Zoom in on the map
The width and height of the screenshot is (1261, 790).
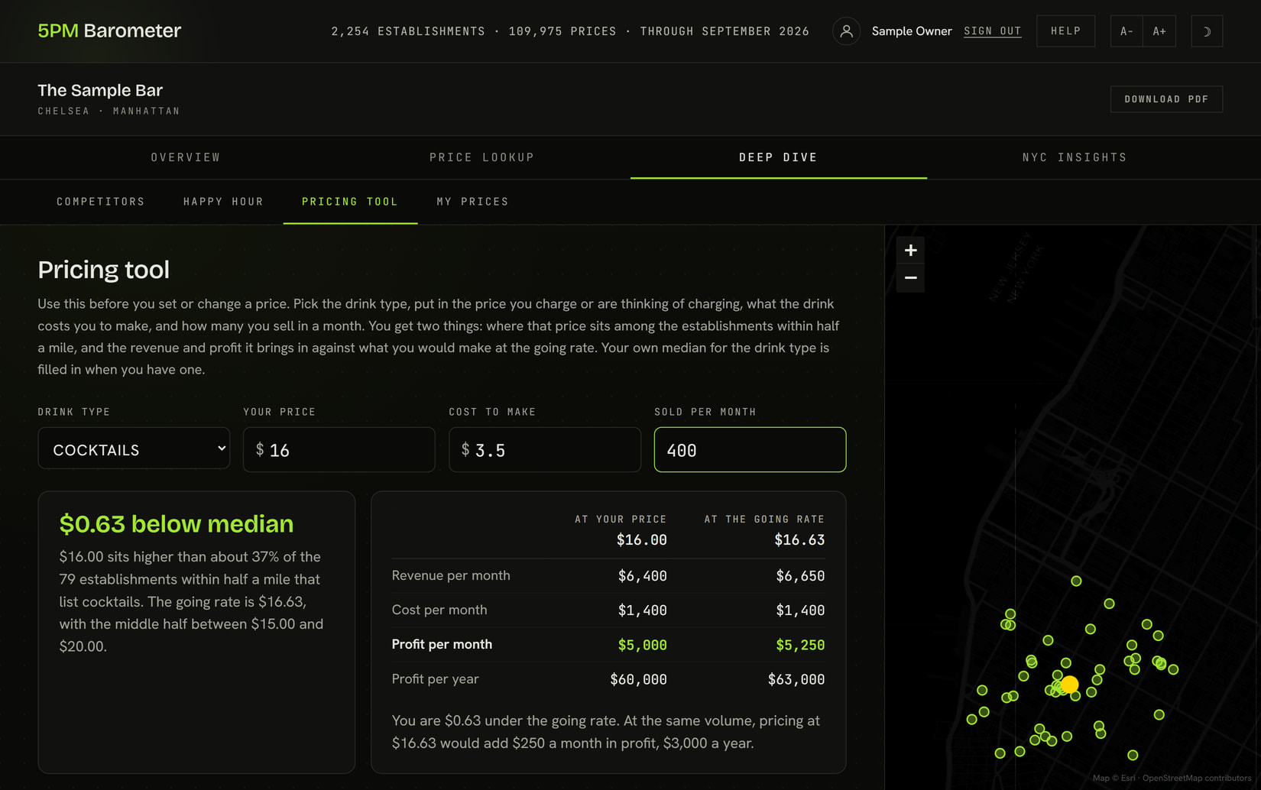(910, 250)
